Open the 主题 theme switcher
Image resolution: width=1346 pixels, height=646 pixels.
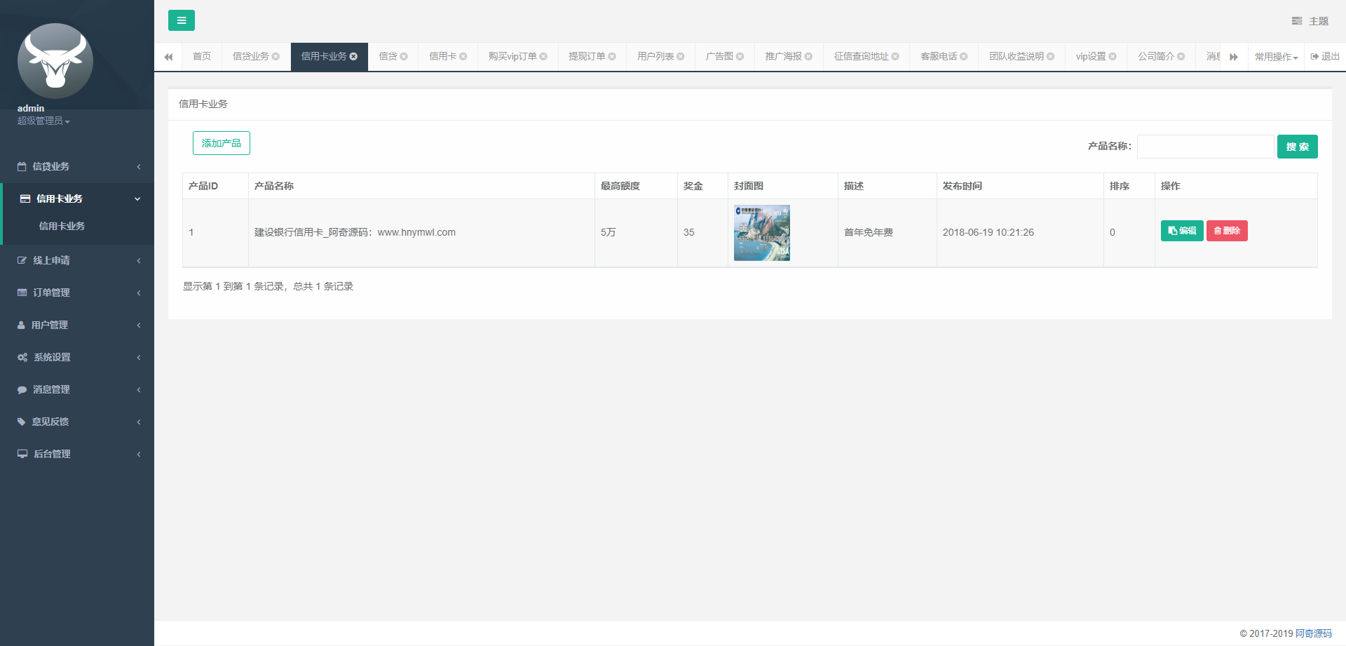tap(1310, 21)
